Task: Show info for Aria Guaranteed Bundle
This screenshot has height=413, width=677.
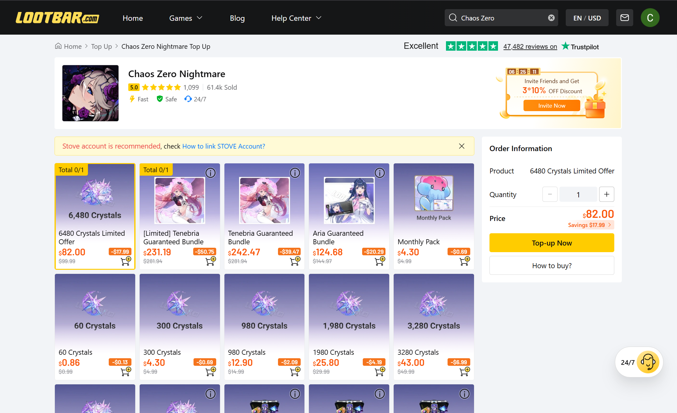Action: point(380,173)
